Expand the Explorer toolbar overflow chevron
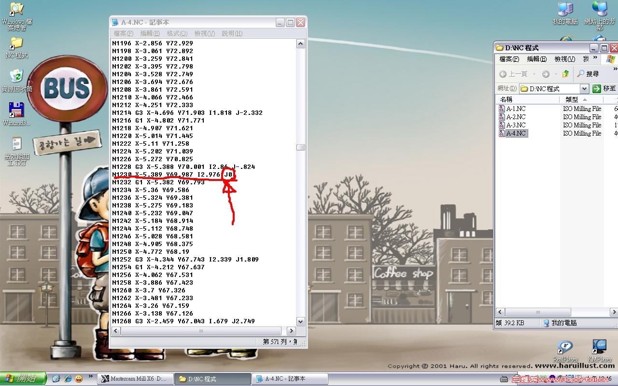The height and width of the screenshot is (386, 618). (615, 70)
